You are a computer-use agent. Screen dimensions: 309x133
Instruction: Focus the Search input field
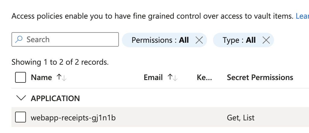point(69,39)
